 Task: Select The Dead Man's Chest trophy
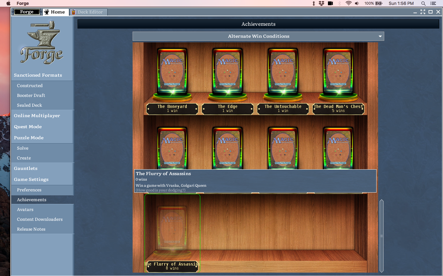338,71
